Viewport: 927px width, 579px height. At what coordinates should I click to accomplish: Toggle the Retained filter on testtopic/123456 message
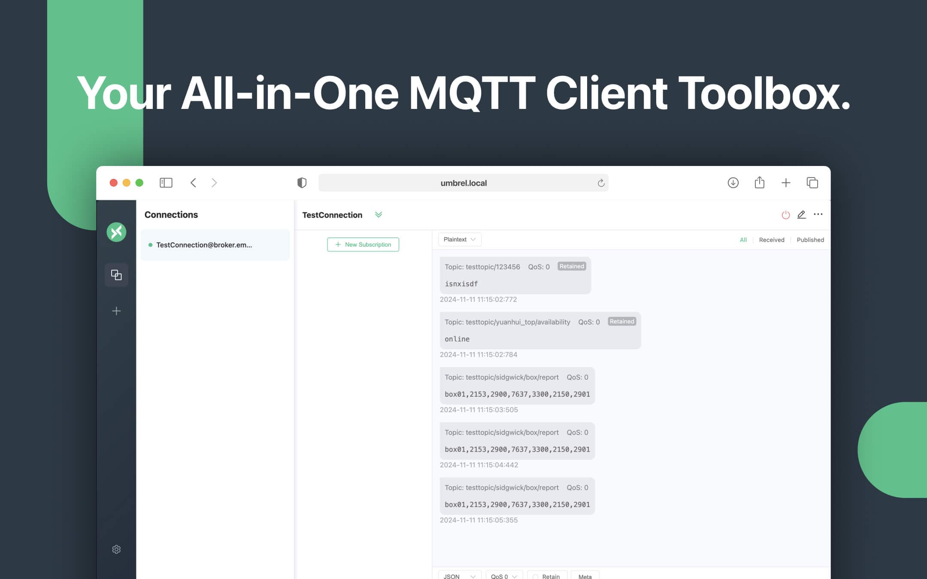point(571,265)
